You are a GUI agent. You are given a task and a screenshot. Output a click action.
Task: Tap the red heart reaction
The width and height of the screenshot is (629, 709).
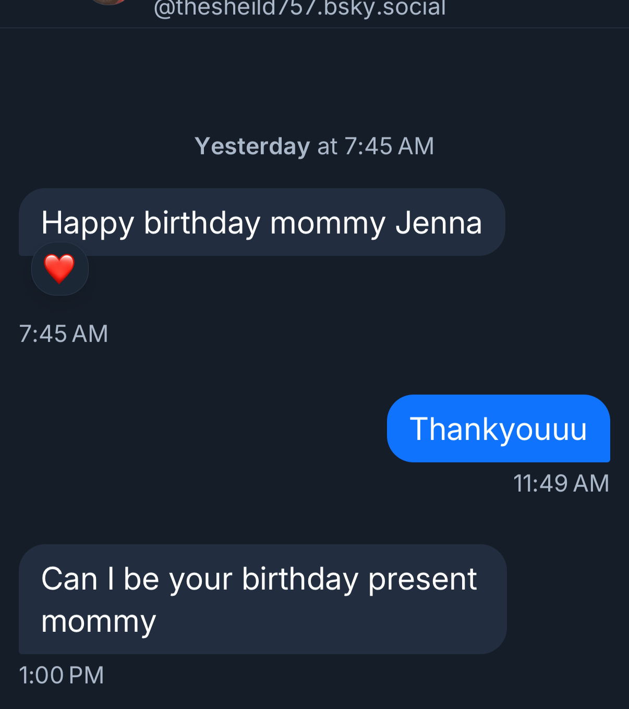coord(59,268)
